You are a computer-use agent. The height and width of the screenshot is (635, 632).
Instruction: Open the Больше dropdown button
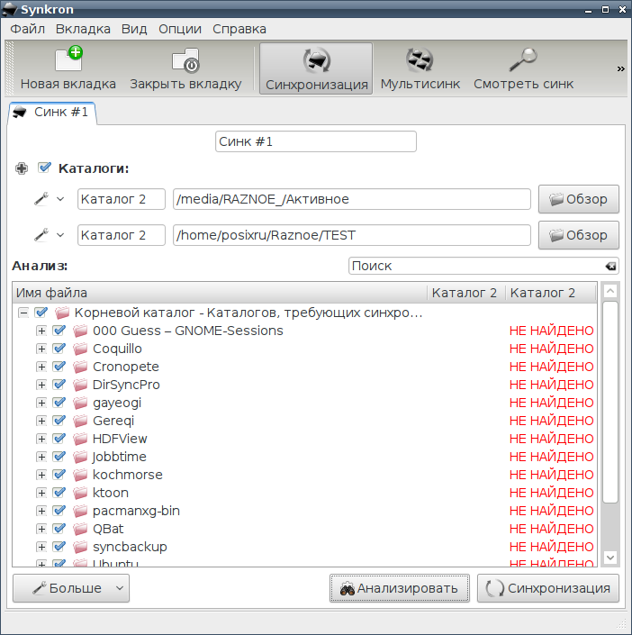(71, 588)
